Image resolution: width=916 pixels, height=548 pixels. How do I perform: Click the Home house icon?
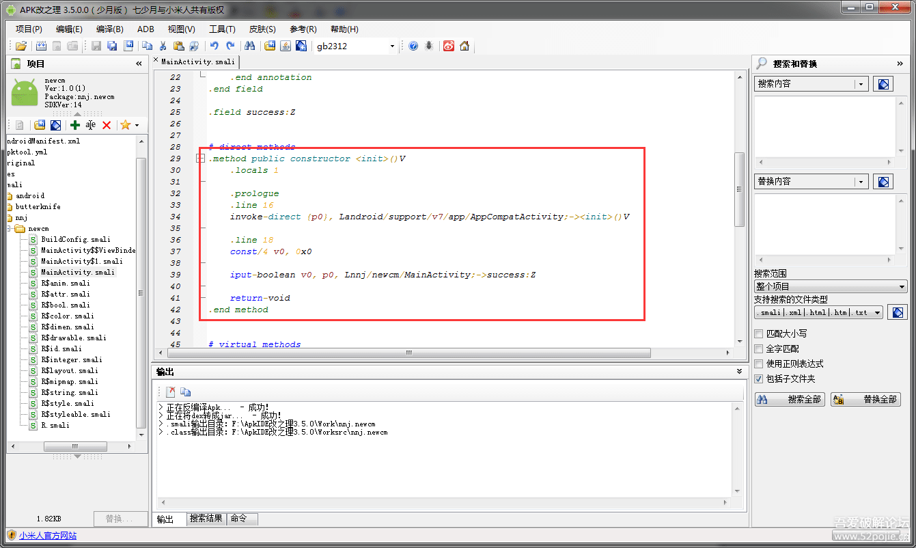(x=464, y=46)
